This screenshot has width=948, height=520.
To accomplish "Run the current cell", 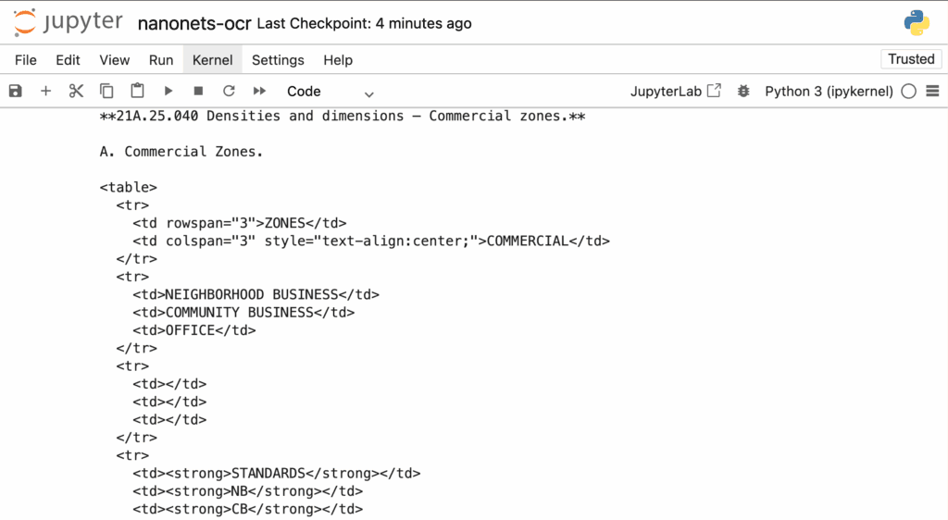I will coord(168,92).
